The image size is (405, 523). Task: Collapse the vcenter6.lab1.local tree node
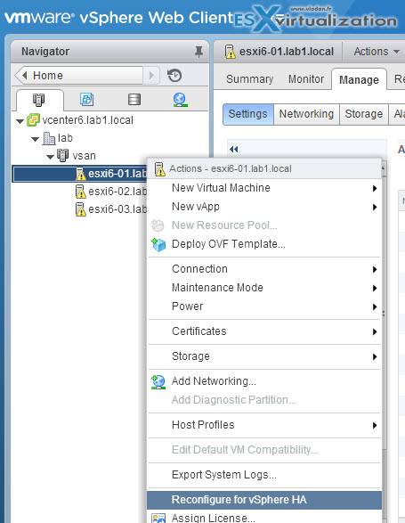pyautogui.click(x=20, y=121)
